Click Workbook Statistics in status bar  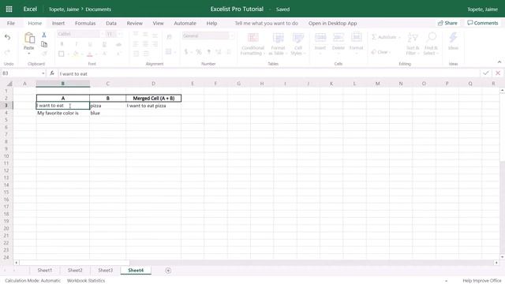(86, 281)
